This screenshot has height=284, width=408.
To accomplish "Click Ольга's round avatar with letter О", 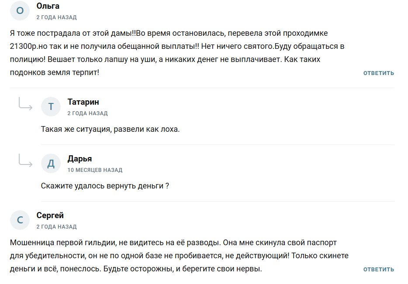I will (x=20, y=10).
